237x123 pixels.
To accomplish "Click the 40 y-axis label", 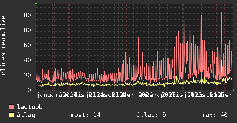I will [28, 60].
